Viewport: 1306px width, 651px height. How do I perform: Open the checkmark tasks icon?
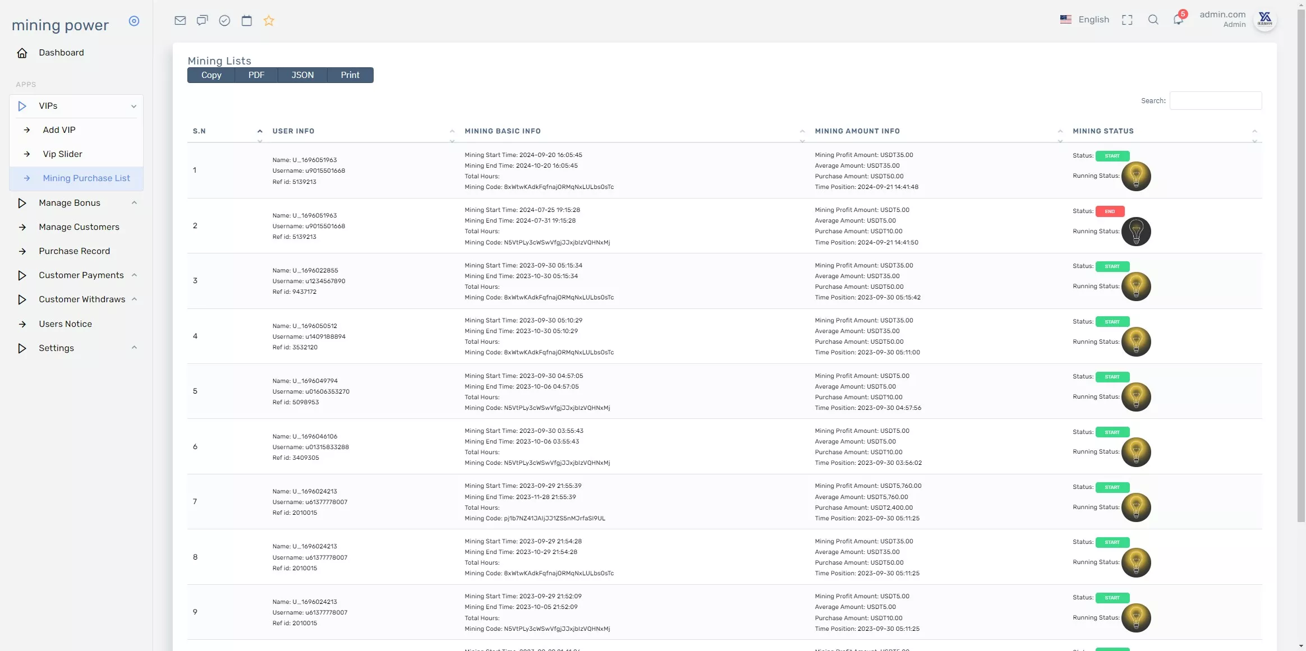point(224,21)
